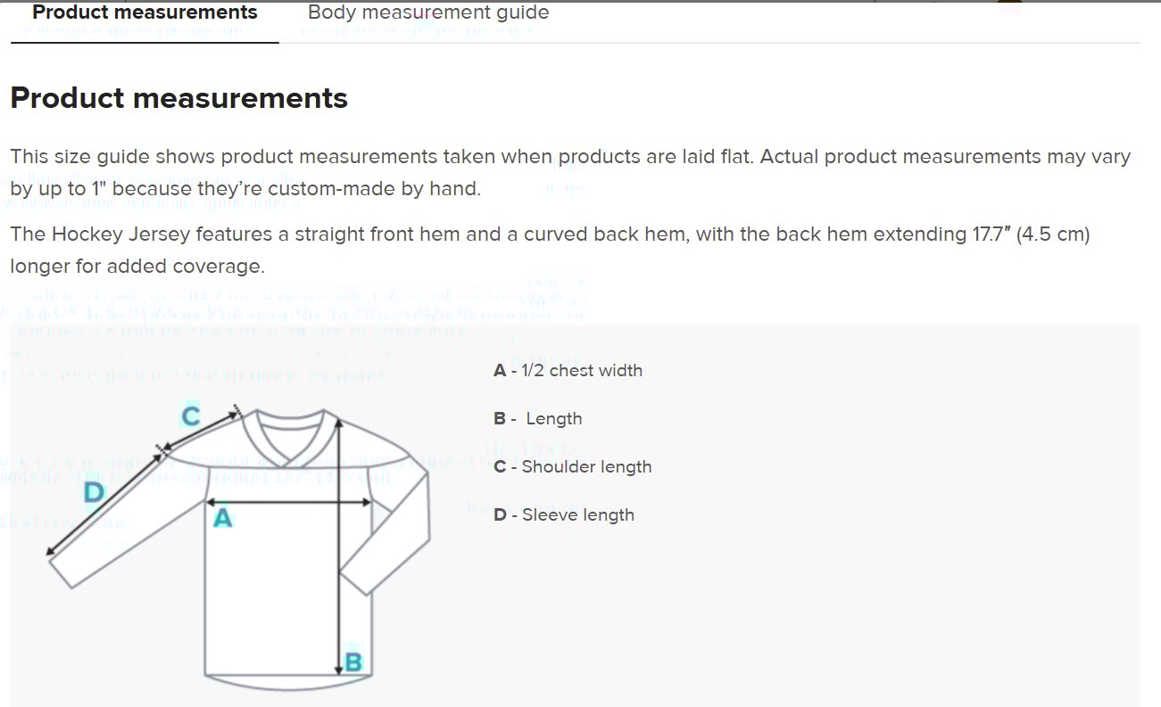This screenshot has height=707, width=1161.
Task: Switch to the Body measurement guide tab
Action: (427, 12)
